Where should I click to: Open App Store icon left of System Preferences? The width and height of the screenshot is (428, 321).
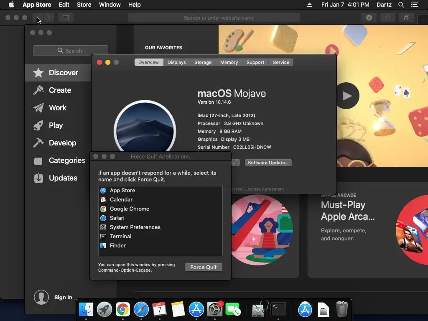pyautogui.click(x=196, y=310)
